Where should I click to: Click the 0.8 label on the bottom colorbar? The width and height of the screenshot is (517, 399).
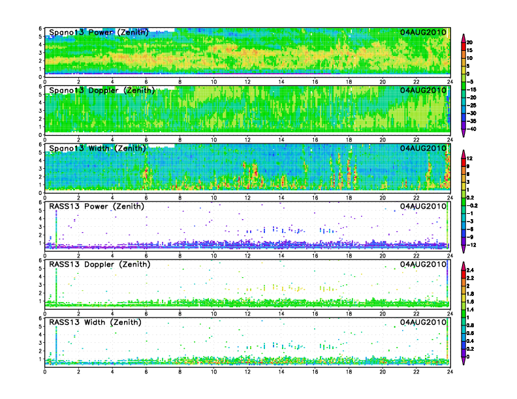pyautogui.click(x=470, y=325)
